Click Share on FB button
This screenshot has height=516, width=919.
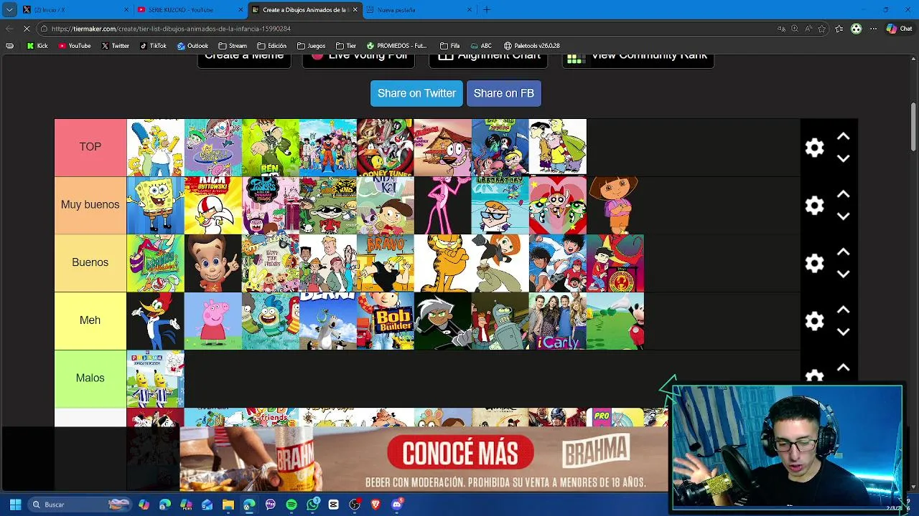[503, 93]
